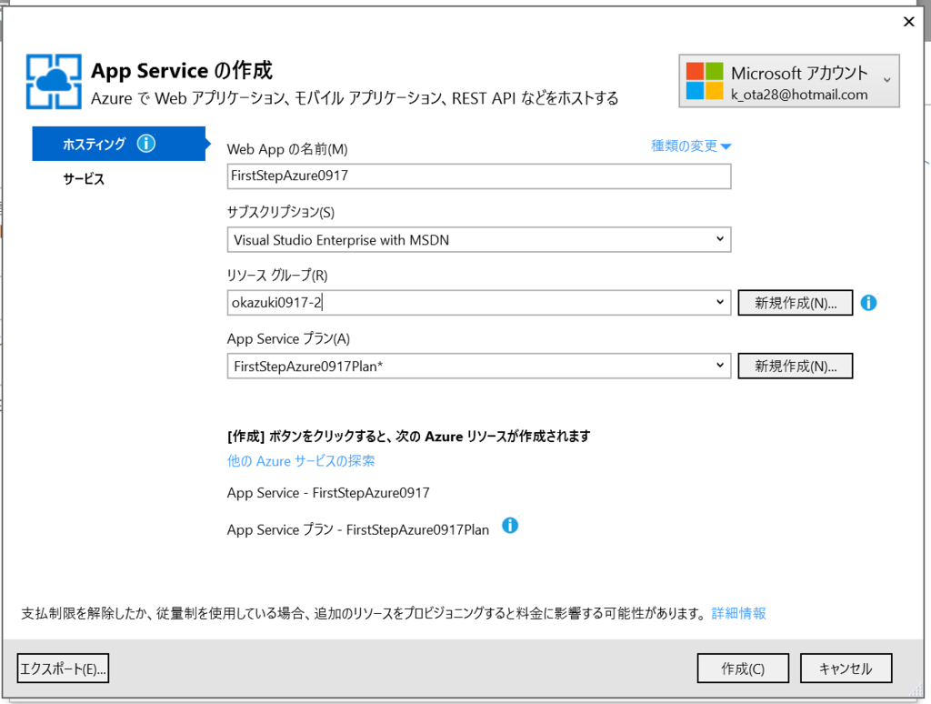Click the email k_ota28@hotmail.com
This screenshot has width=931, height=704.
click(x=799, y=95)
